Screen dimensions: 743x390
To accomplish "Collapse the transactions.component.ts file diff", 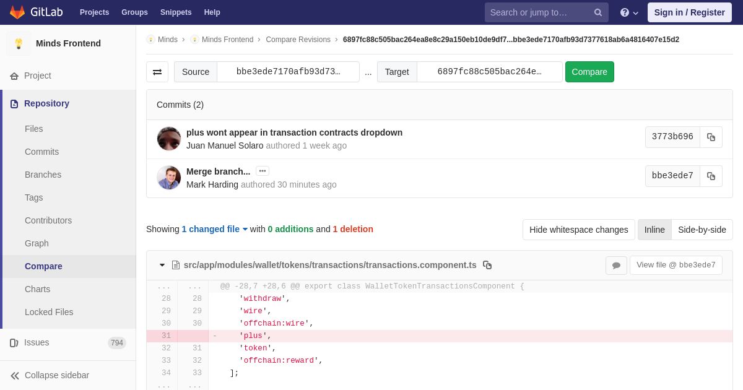I will pyautogui.click(x=162, y=265).
